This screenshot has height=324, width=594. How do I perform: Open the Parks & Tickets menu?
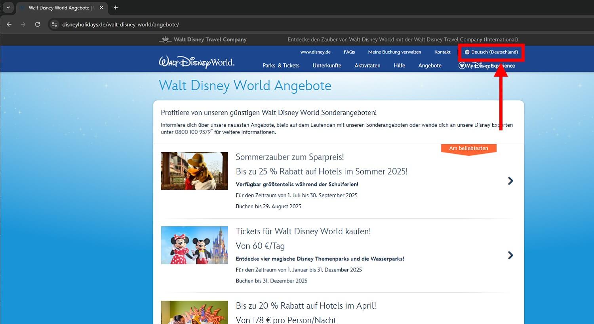[281, 66]
